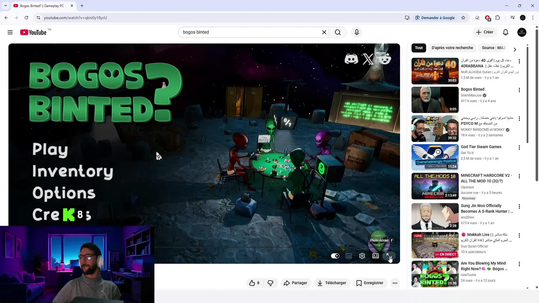Viewport: 539px width, 303px height.
Task: Clear the search box text
Action: (324, 32)
